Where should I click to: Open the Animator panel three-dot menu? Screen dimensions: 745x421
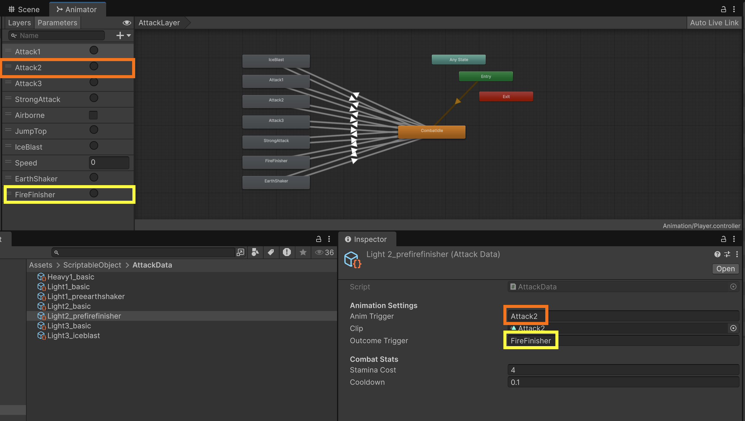tap(734, 9)
